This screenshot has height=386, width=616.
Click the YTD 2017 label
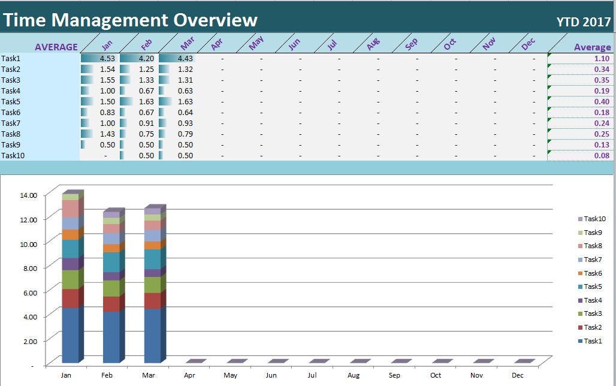(584, 20)
